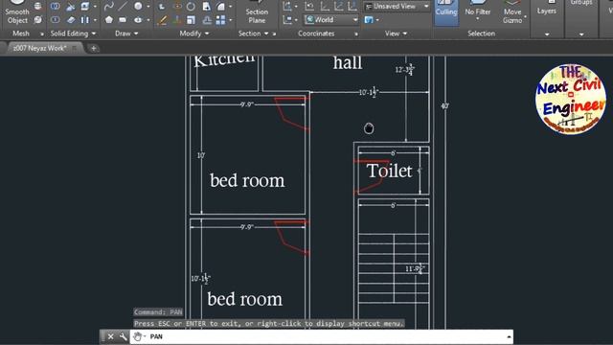Click the bottom-left Solid Editing subtract icon

56,19
